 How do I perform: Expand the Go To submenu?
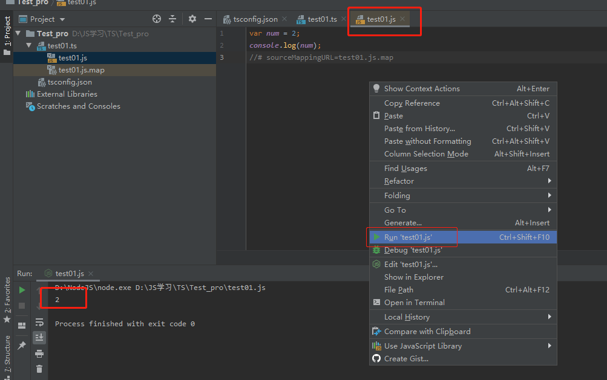[463, 210]
